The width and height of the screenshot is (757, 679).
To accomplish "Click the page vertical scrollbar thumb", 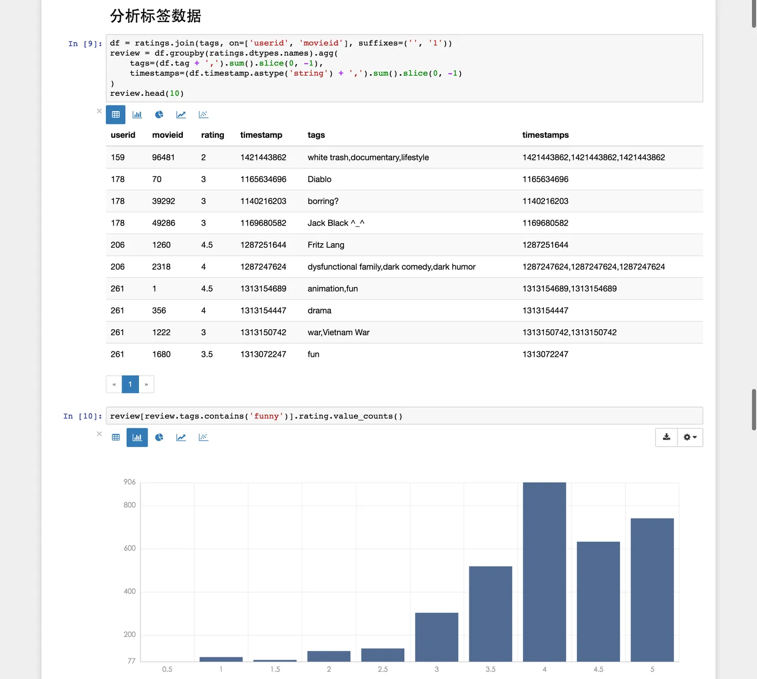I will tap(754, 409).
